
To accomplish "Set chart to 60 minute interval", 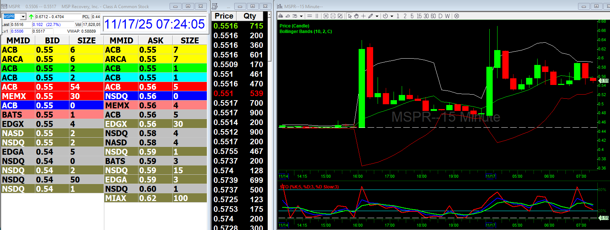I will 433,16.
